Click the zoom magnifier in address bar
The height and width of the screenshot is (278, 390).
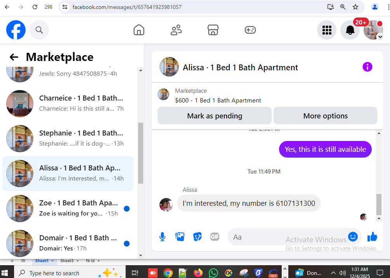[x=343, y=7]
